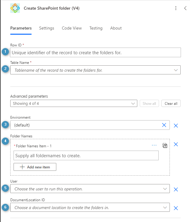Click the Clear all button
The image size is (190, 222).
(171, 104)
